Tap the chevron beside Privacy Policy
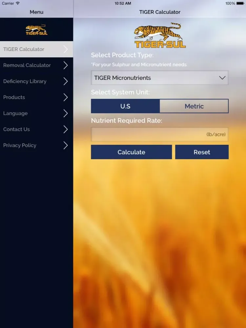The width and height of the screenshot is (246, 328). 66,145
